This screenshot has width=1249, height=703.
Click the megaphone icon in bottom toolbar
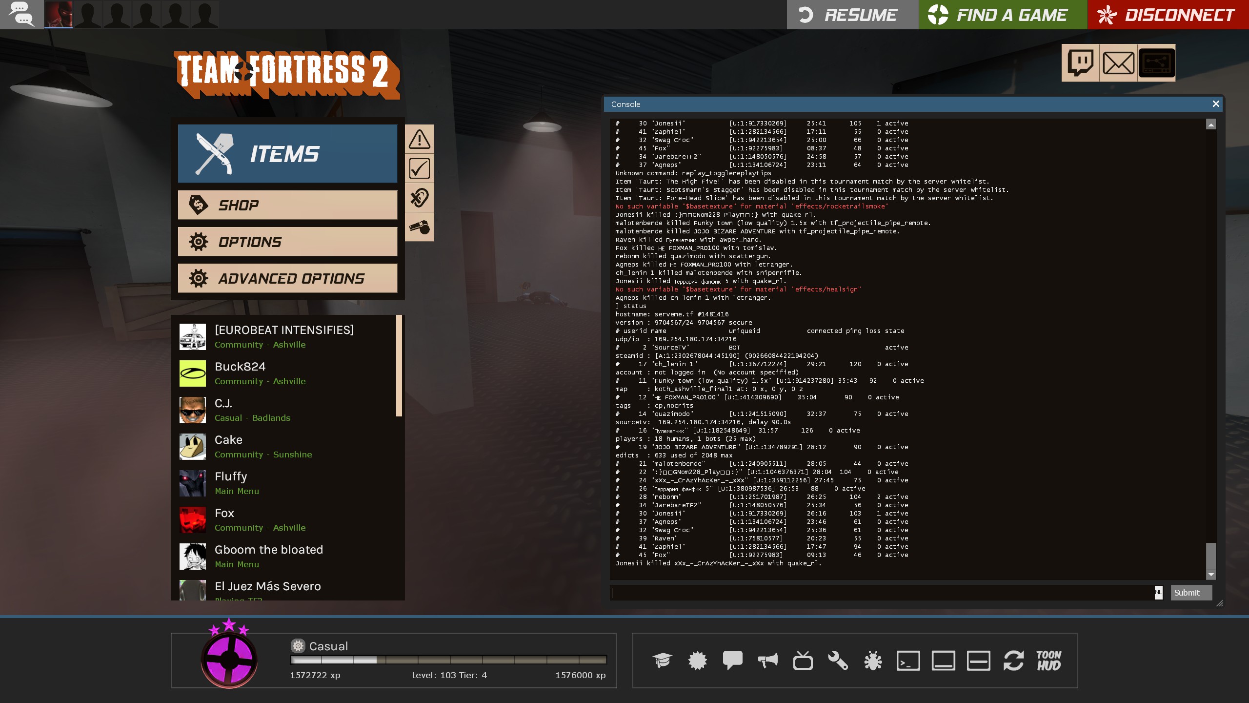coord(767,661)
